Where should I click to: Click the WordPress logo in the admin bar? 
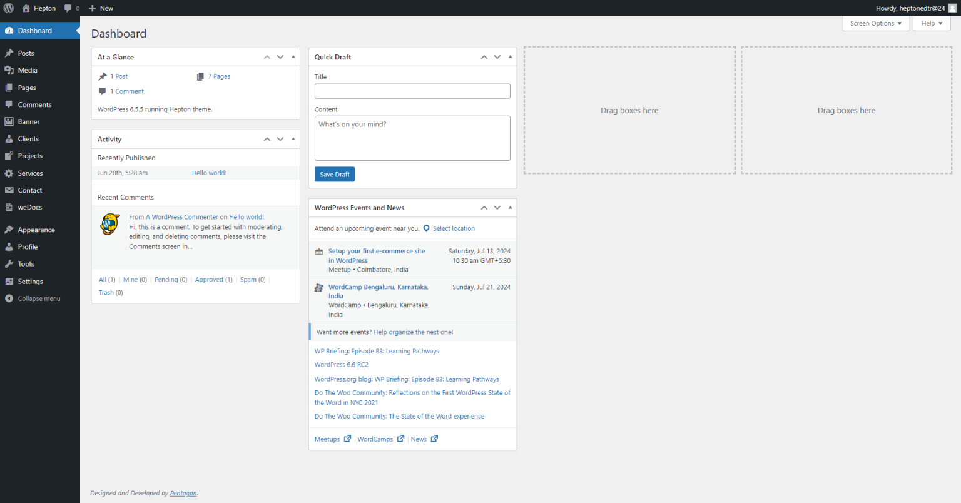click(8, 8)
